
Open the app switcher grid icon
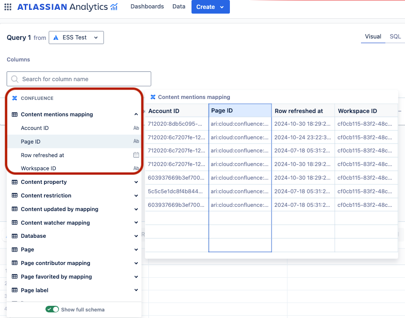coord(8,7)
